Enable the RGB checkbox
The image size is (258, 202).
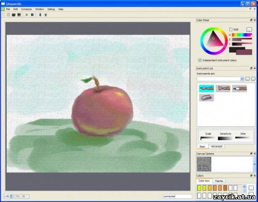[x=231, y=30]
